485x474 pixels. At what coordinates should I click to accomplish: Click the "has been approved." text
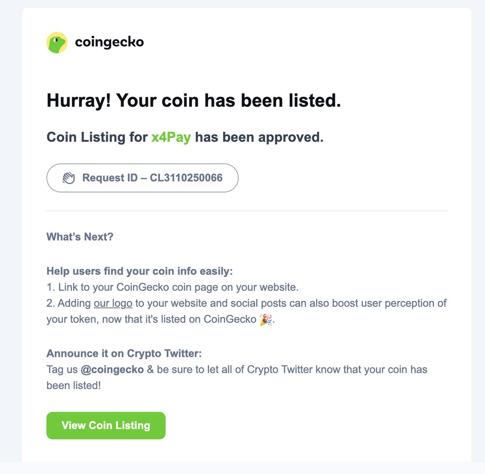(259, 137)
